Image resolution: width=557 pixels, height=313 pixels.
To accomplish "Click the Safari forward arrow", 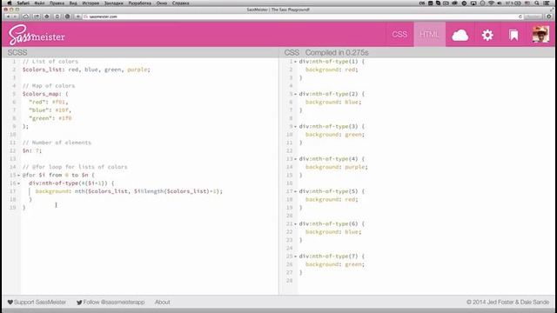I will click(16, 17).
